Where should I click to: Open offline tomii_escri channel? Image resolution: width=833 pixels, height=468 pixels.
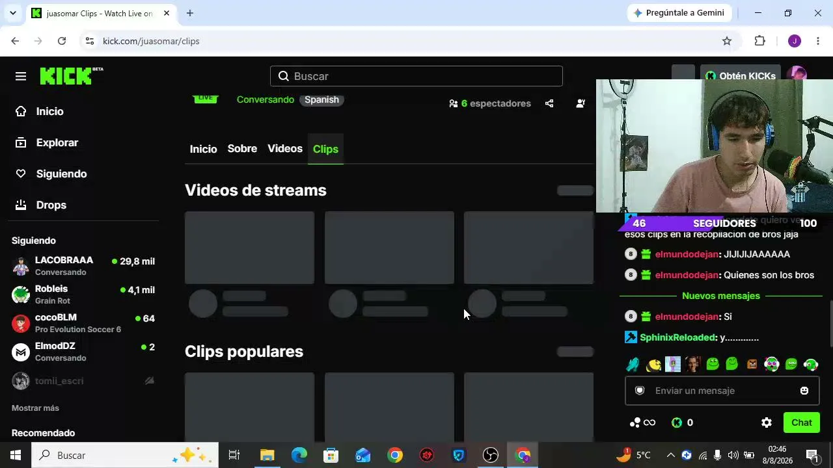tap(83, 381)
